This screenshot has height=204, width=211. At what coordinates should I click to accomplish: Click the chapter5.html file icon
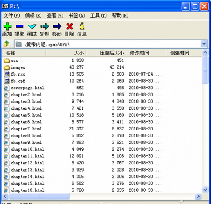coord(6,115)
